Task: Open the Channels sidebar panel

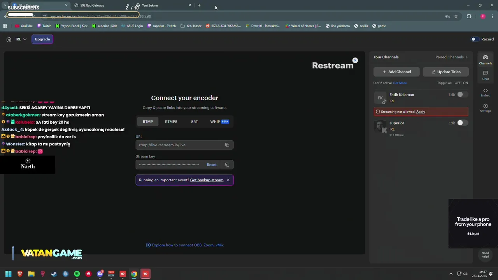Action: (485, 60)
